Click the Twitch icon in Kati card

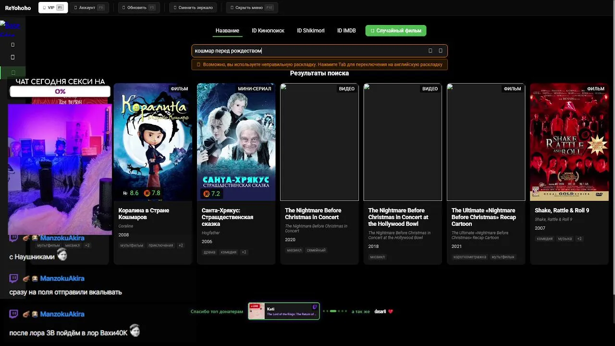(315, 307)
